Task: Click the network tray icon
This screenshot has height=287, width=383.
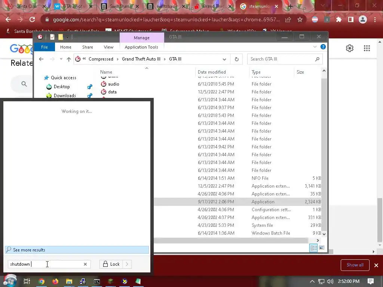Action: click(321, 281)
